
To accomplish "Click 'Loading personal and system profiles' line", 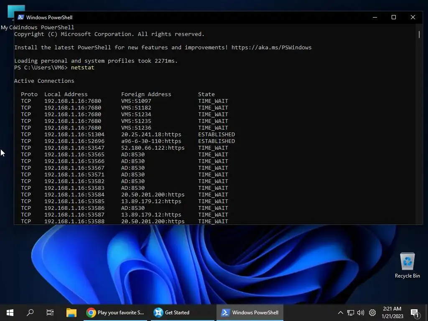I will click(96, 61).
